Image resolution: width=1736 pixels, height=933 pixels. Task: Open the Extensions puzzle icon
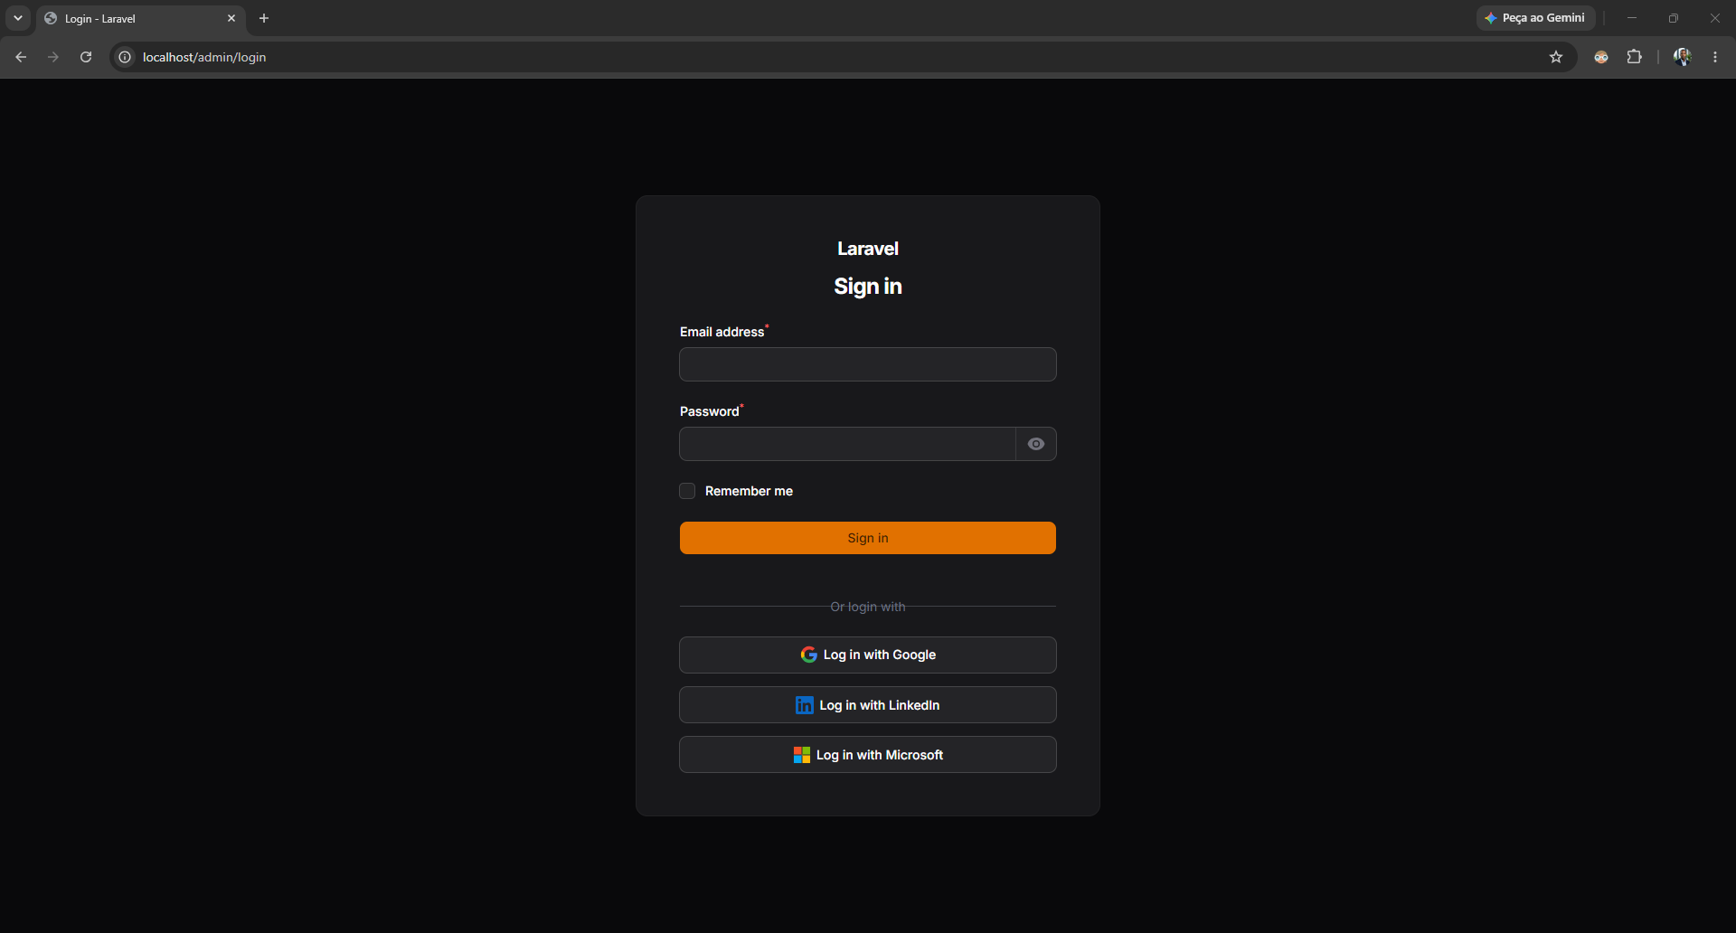pos(1634,57)
